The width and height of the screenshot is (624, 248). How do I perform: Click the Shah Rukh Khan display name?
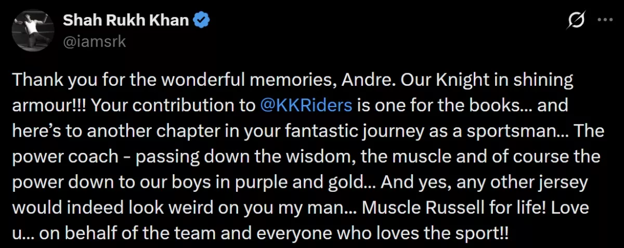[x=126, y=21]
